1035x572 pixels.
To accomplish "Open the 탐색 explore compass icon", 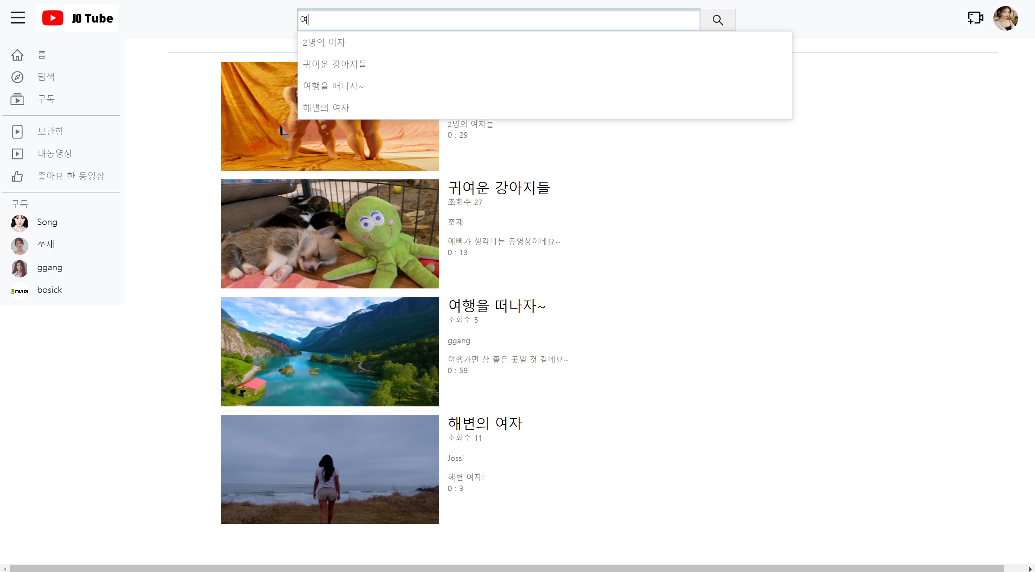I will click(x=17, y=77).
